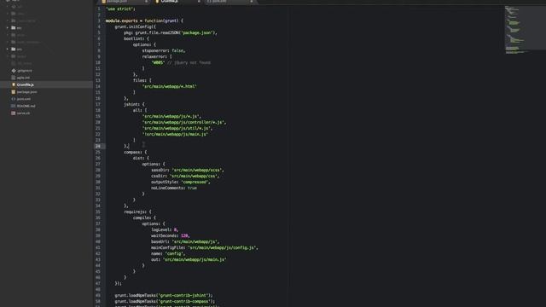The image size is (546, 307).
Task: Click the module.exports function line
Action: tap(144, 20)
